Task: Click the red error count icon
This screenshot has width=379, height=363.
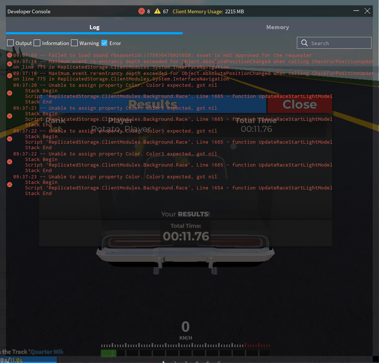Action: 141,11
